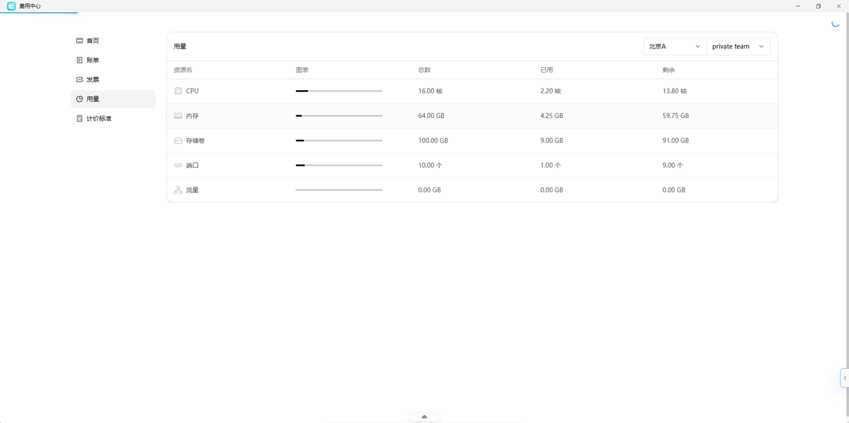Click the 9.00 个 remaining value
849x423 pixels.
click(673, 165)
